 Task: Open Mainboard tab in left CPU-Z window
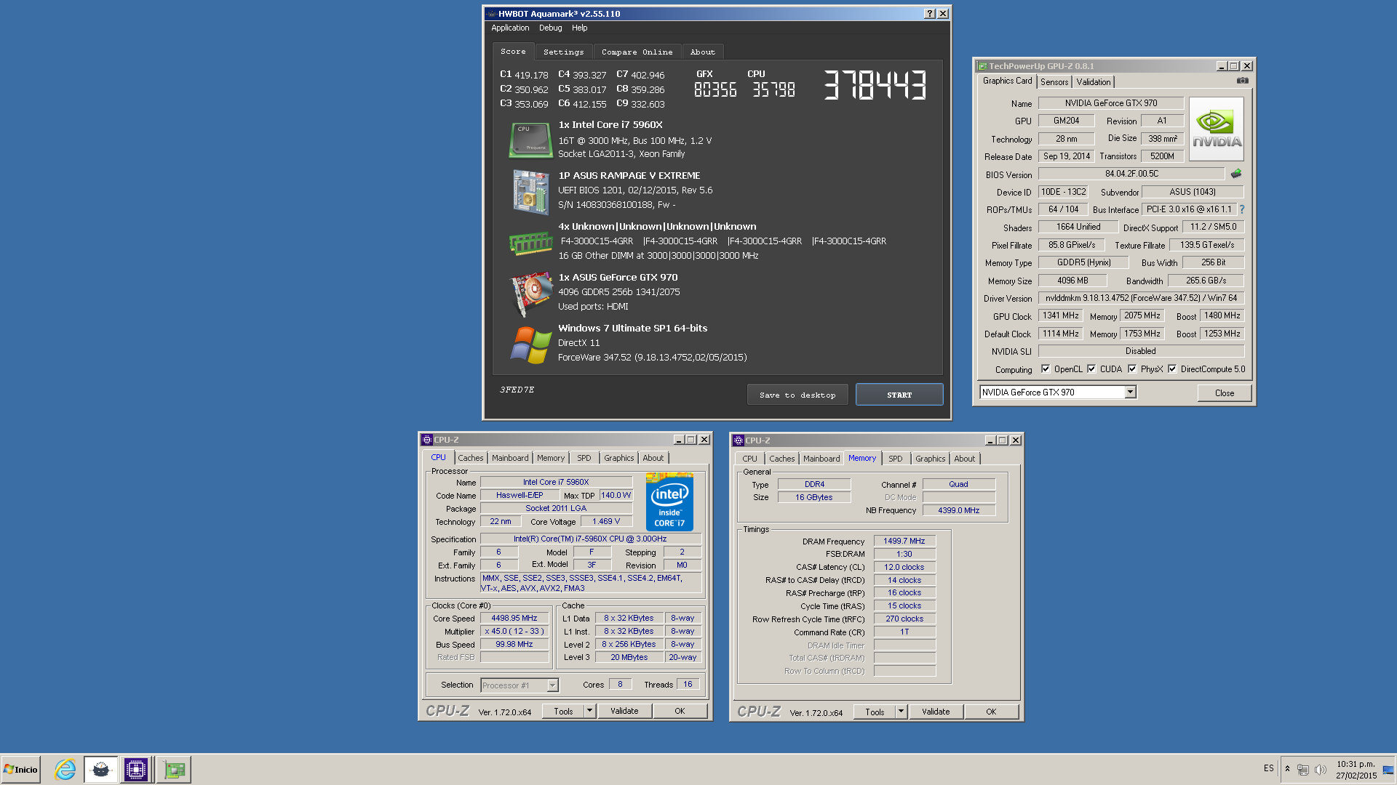(509, 458)
